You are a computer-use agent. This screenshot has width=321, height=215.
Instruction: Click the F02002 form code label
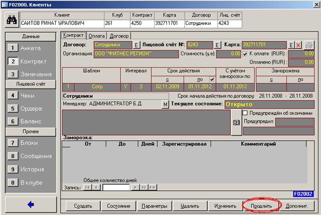[x=303, y=194]
